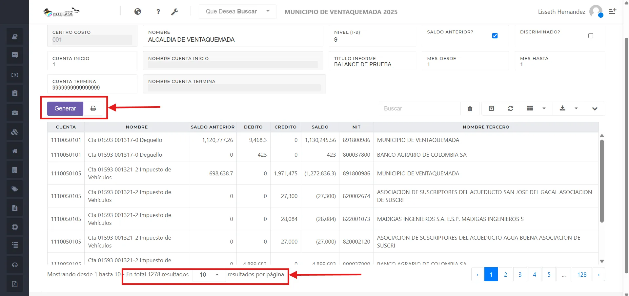Enable the Discriminado checkbox
This screenshot has height=296, width=629.
click(591, 36)
